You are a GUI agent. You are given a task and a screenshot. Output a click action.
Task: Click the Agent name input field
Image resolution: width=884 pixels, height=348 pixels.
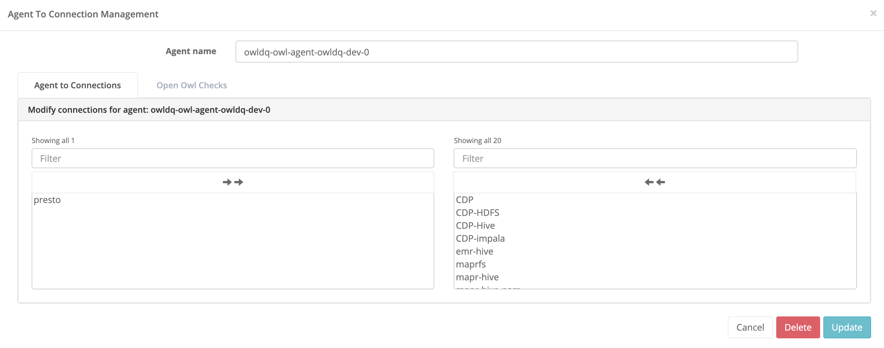click(x=516, y=52)
